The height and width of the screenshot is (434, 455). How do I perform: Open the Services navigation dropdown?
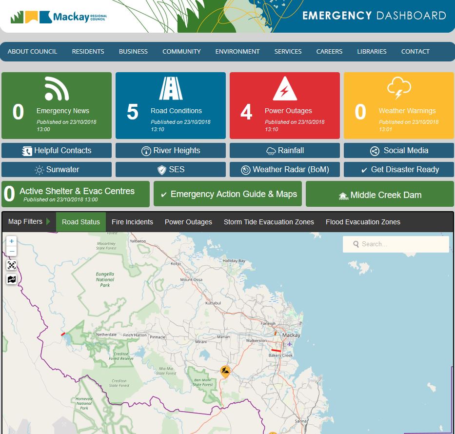pyautogui.click(x=288, y=52)
